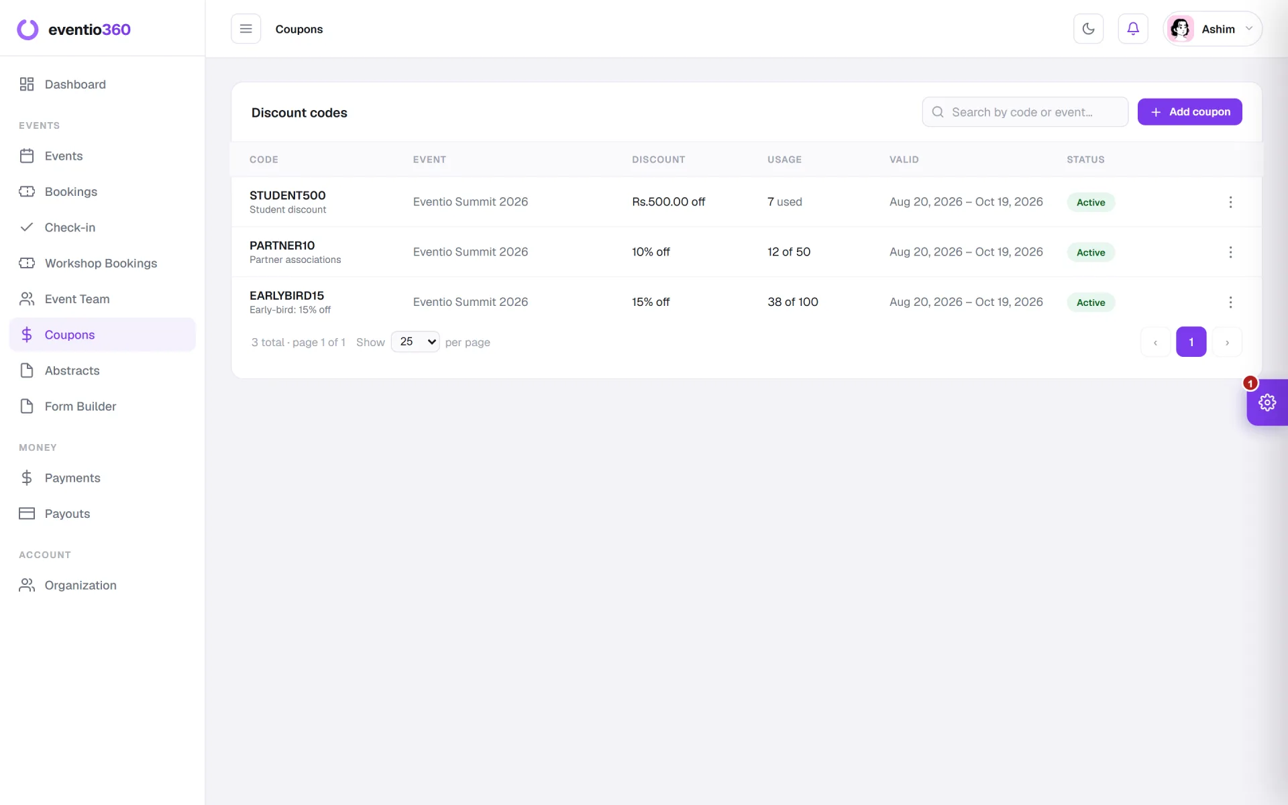
Task: Open notifications bell icon
Action: coord(1133,29)
